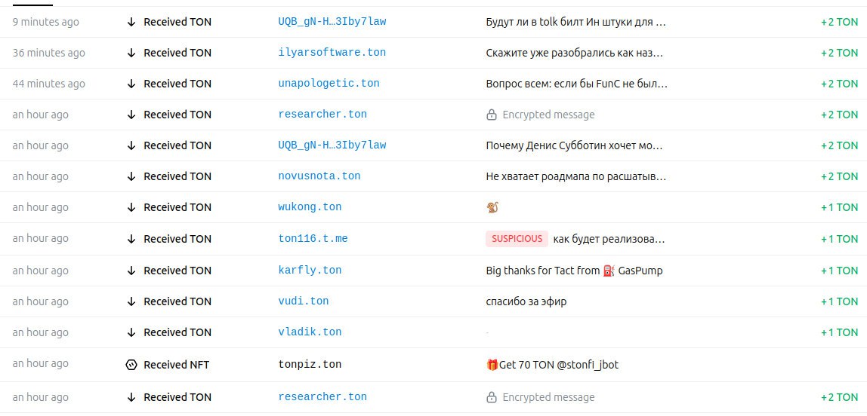The height and width of the screenshot is (416, 867).
Task: Open the ton116.t.me sender link
Action: [x=313, y=239]
